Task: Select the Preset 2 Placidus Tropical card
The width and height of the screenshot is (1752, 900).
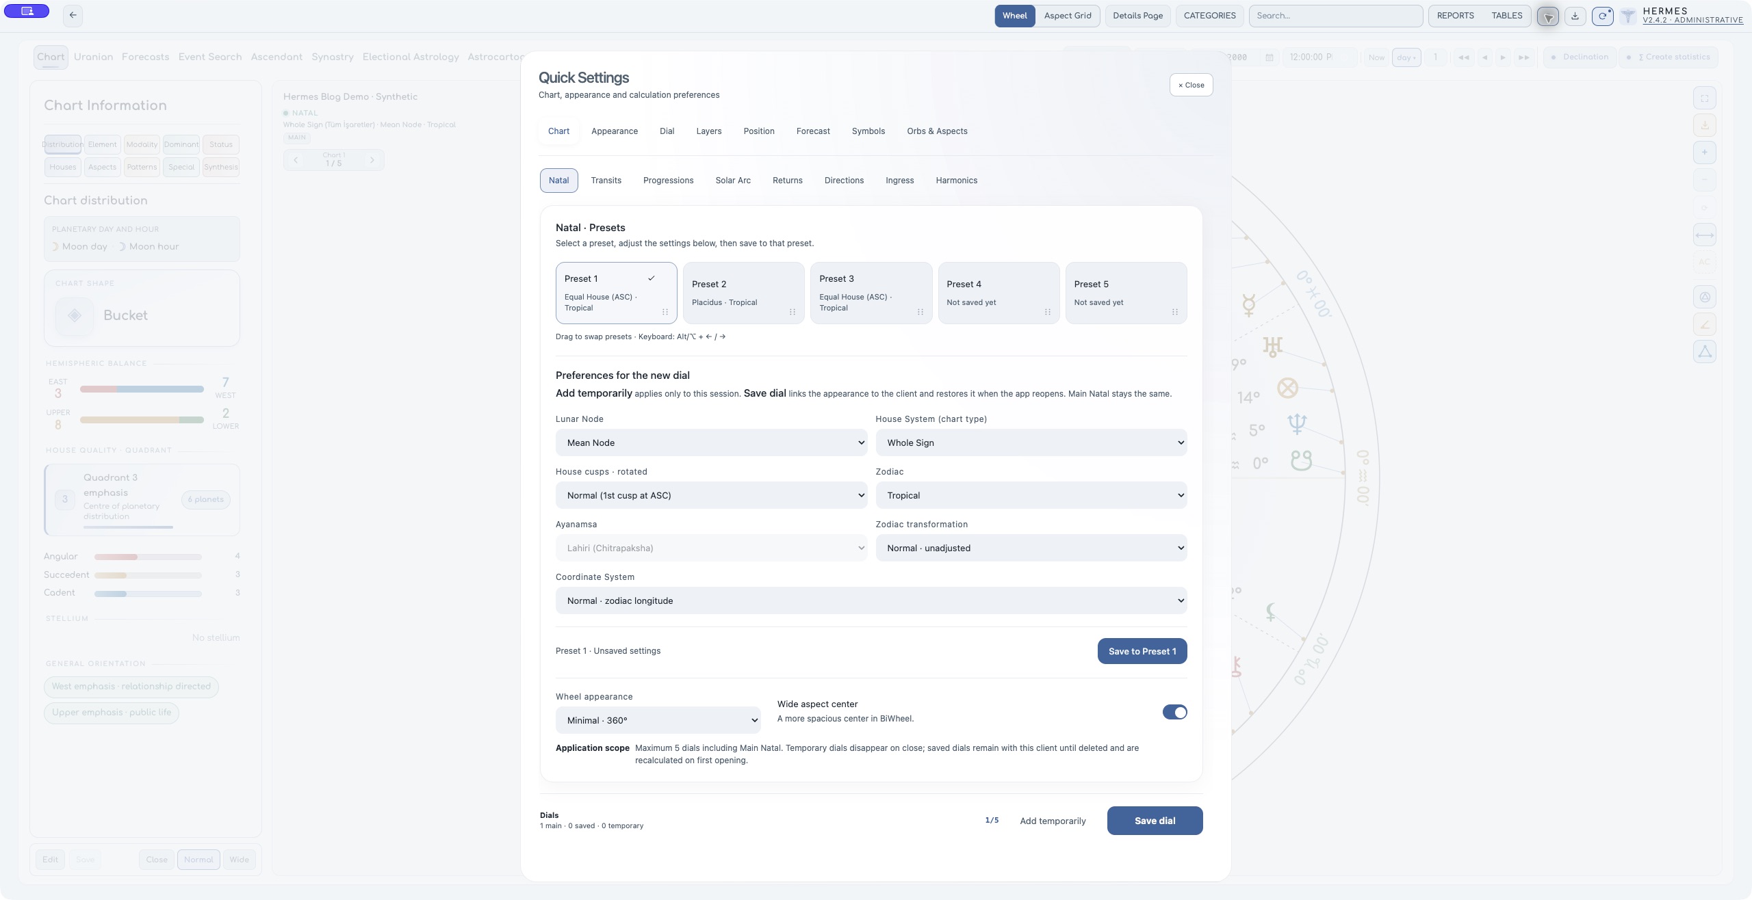Action: [x=743, y=293]
